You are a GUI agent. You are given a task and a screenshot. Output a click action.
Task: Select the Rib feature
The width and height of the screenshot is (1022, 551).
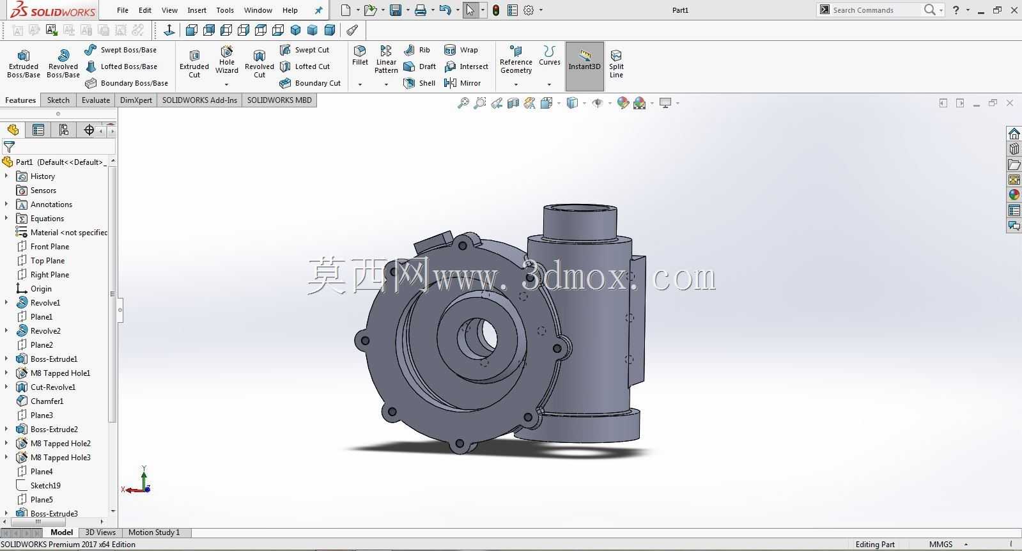[417, 50]
